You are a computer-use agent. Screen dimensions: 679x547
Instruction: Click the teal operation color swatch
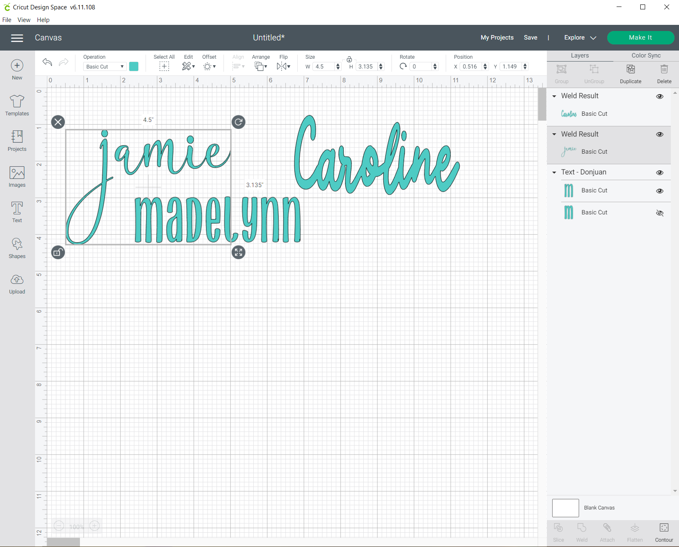pyautogui.click(x=134, y=66)
